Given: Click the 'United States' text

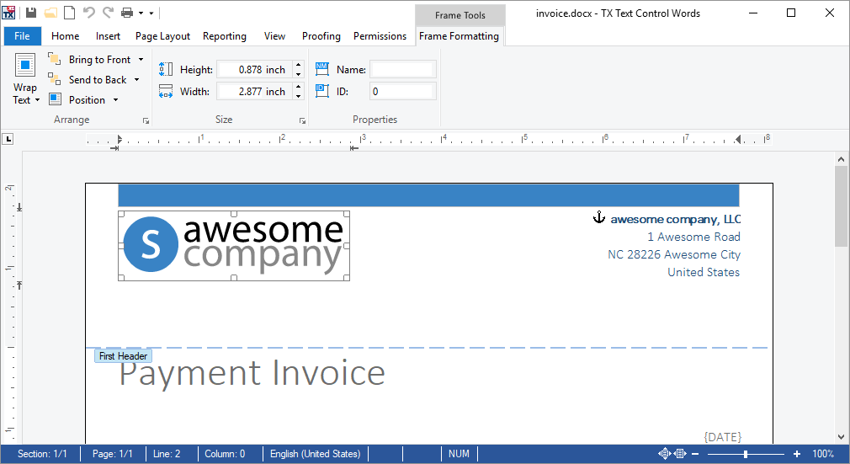Looking at the screenshot, I should (704, 273).
